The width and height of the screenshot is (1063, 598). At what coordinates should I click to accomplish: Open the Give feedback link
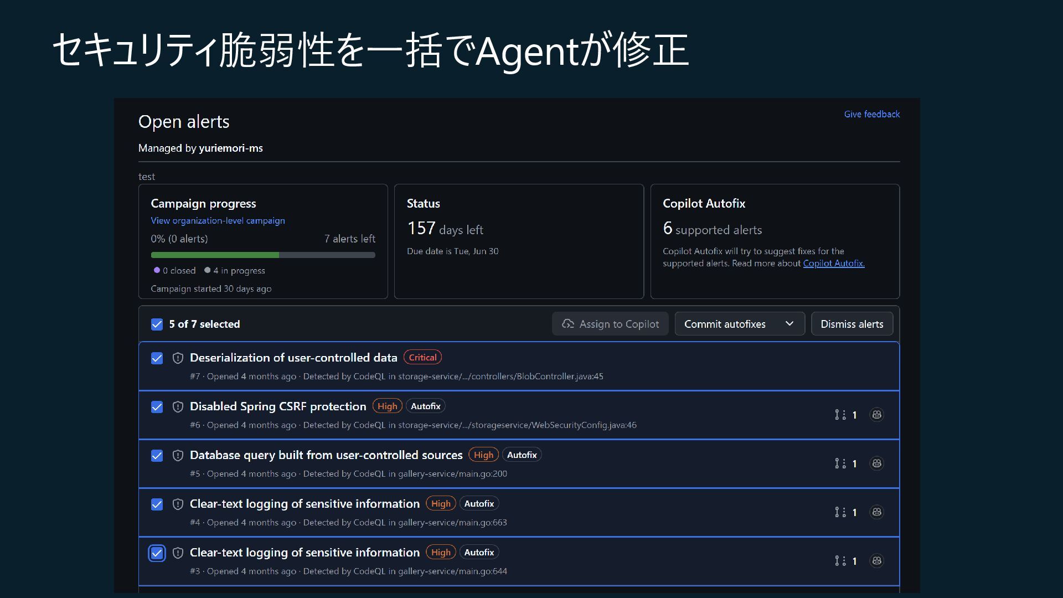point(871,114)
